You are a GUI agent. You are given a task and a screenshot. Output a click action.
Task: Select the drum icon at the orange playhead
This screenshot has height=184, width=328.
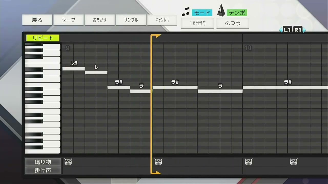pyautogui.click(x=158, y=162)
